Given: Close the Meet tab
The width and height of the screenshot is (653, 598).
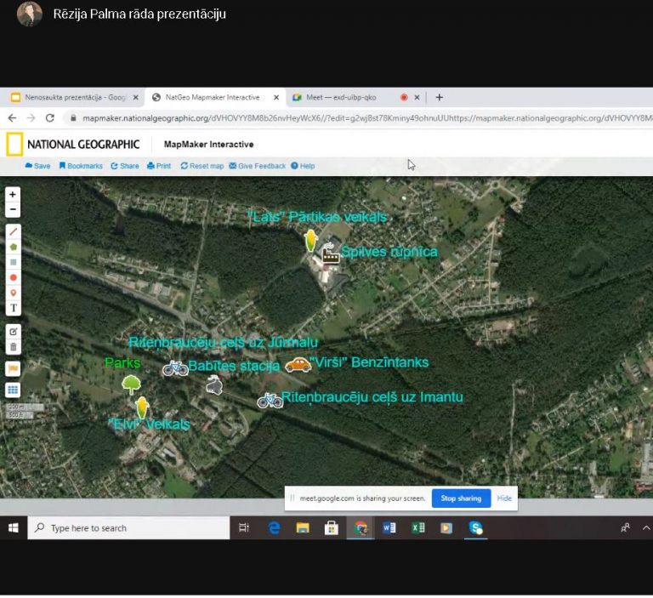Looking at the screenshot, I should click(417, 98).
